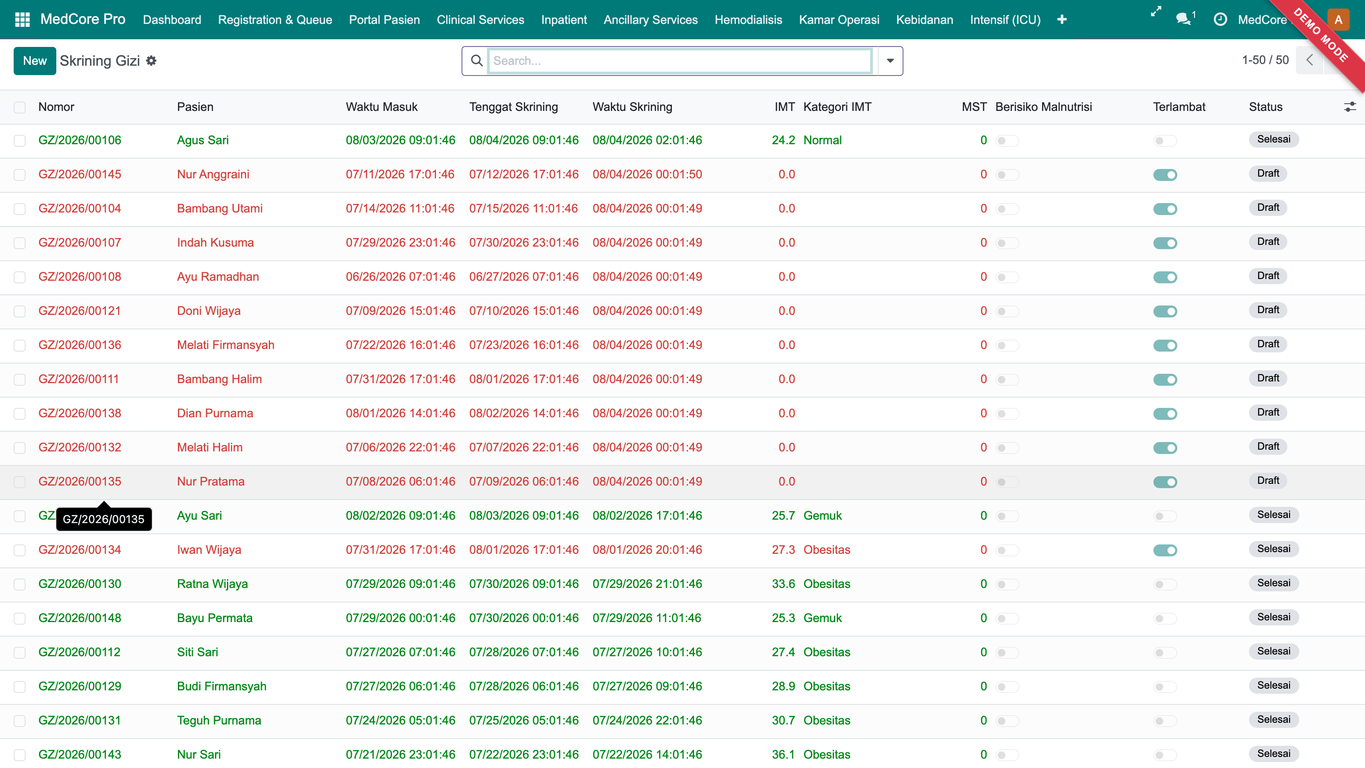
Task: Toggle fullscreen with the expand arrows icon
Action: coord(1156,12)
